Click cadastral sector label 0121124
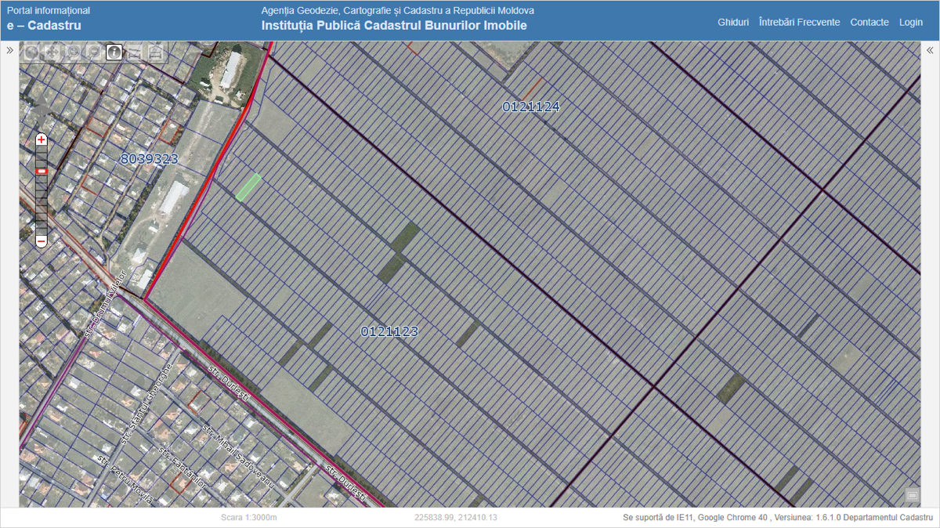The height and width of the screenshot is (528, 940). pos(531,107)
